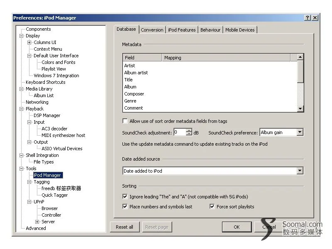Select Album List tree item
332x249 pixels.
[44, 95]
